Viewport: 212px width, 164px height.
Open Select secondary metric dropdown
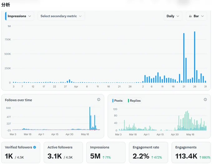pyautogui.click(x=61, y=16)
